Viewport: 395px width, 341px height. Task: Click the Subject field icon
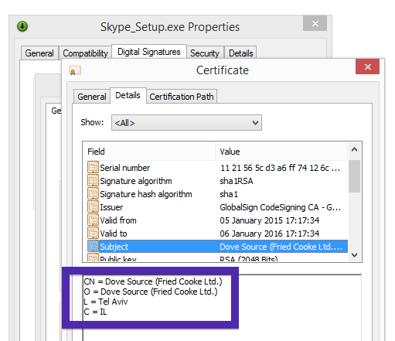[x=93, y=246]
